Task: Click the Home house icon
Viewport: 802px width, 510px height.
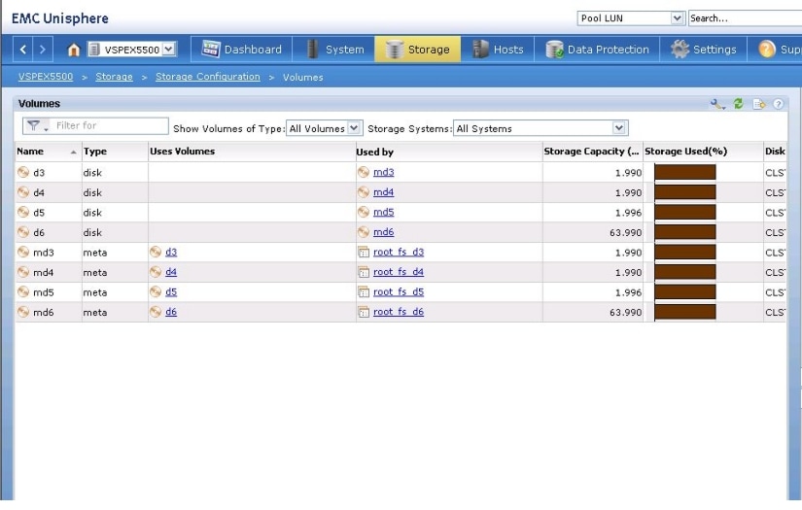Action: click(74, 50)
